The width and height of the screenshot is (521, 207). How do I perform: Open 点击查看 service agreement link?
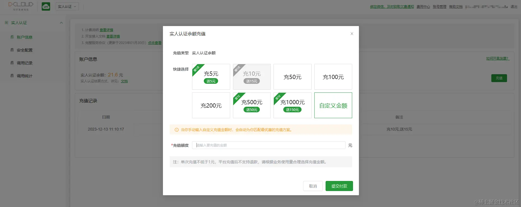tap(155, 43)
